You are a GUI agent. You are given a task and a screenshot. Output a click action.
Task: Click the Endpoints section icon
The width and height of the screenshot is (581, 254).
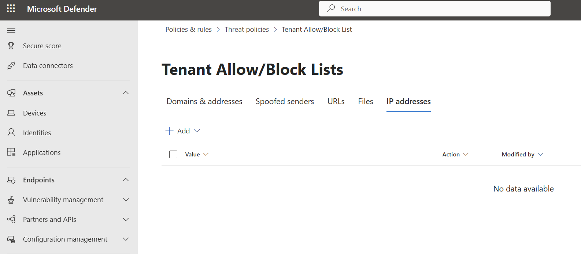pyautogui.click(x=11, y=180)
